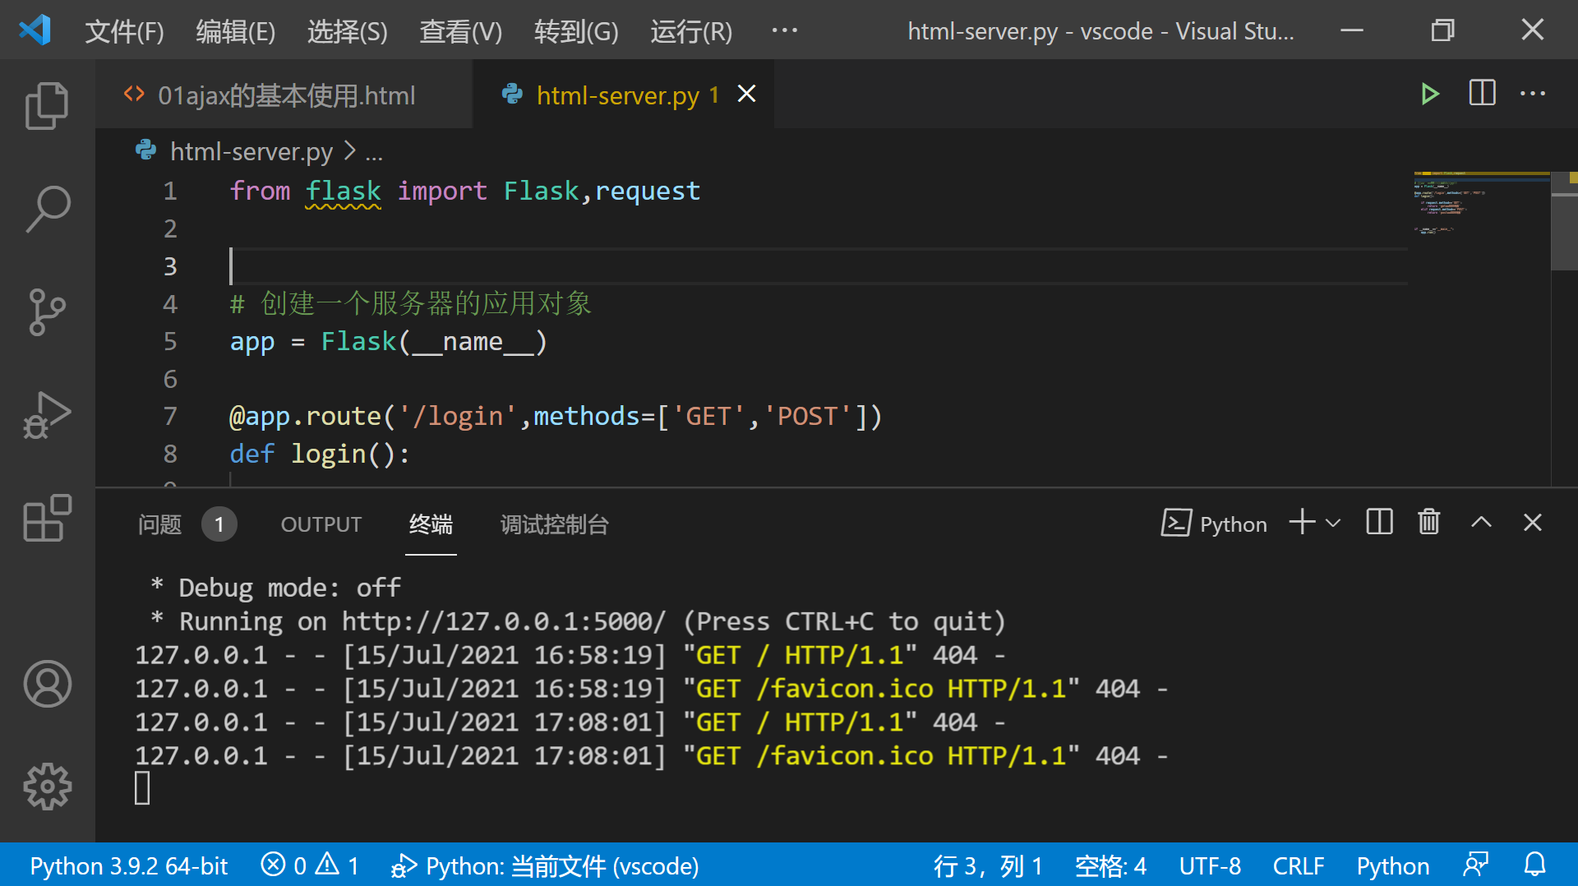
Task: Switch to the 调试控制台 panel tab
Action: tap(554, 524)
